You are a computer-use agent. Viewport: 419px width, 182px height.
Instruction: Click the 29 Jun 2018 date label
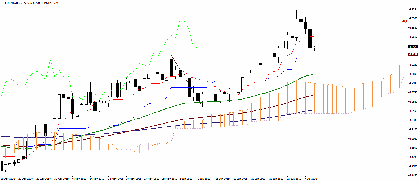coord(294,179)
